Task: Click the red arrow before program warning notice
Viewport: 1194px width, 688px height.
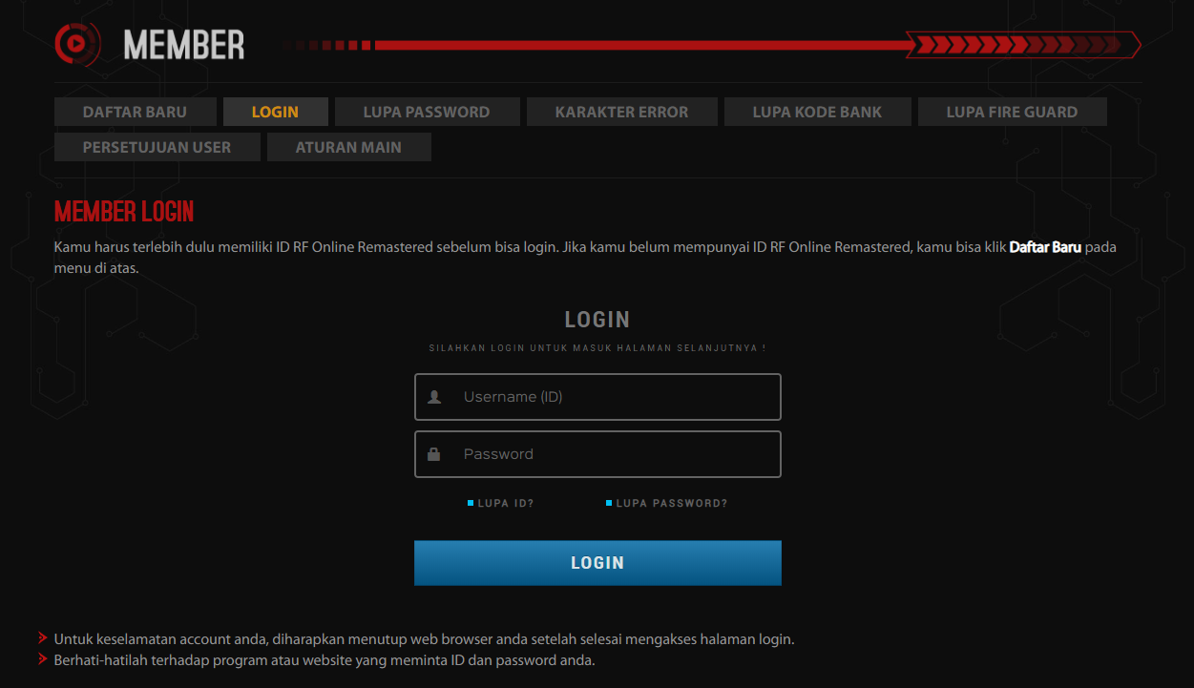Action: [x=42, y=659]
